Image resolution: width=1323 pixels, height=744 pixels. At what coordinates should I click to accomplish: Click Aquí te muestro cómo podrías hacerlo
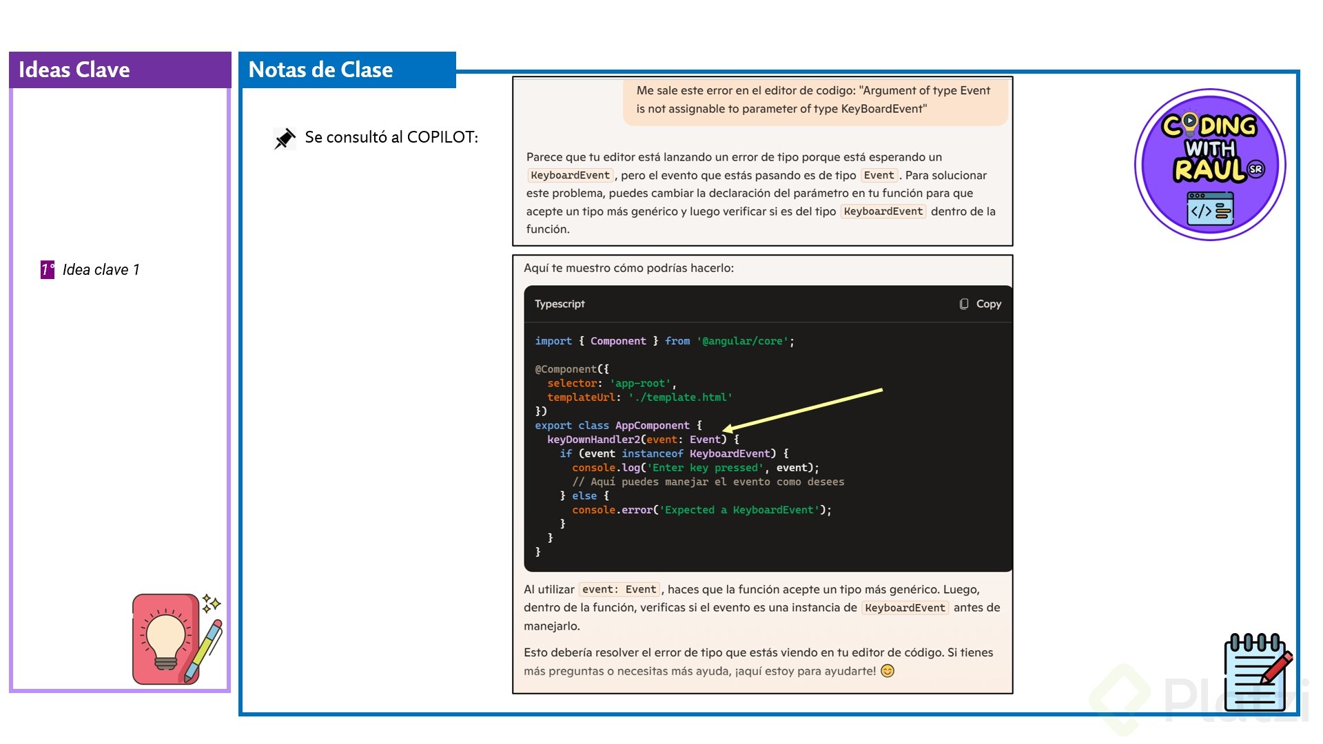coord(628,268)
